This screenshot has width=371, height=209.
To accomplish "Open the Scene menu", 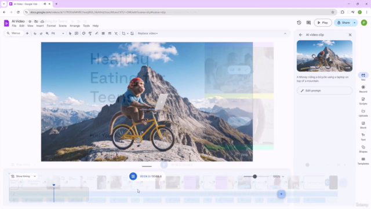I will (x=63, y=26).
